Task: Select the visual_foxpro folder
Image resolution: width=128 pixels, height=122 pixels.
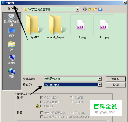Action: (57, 27)
